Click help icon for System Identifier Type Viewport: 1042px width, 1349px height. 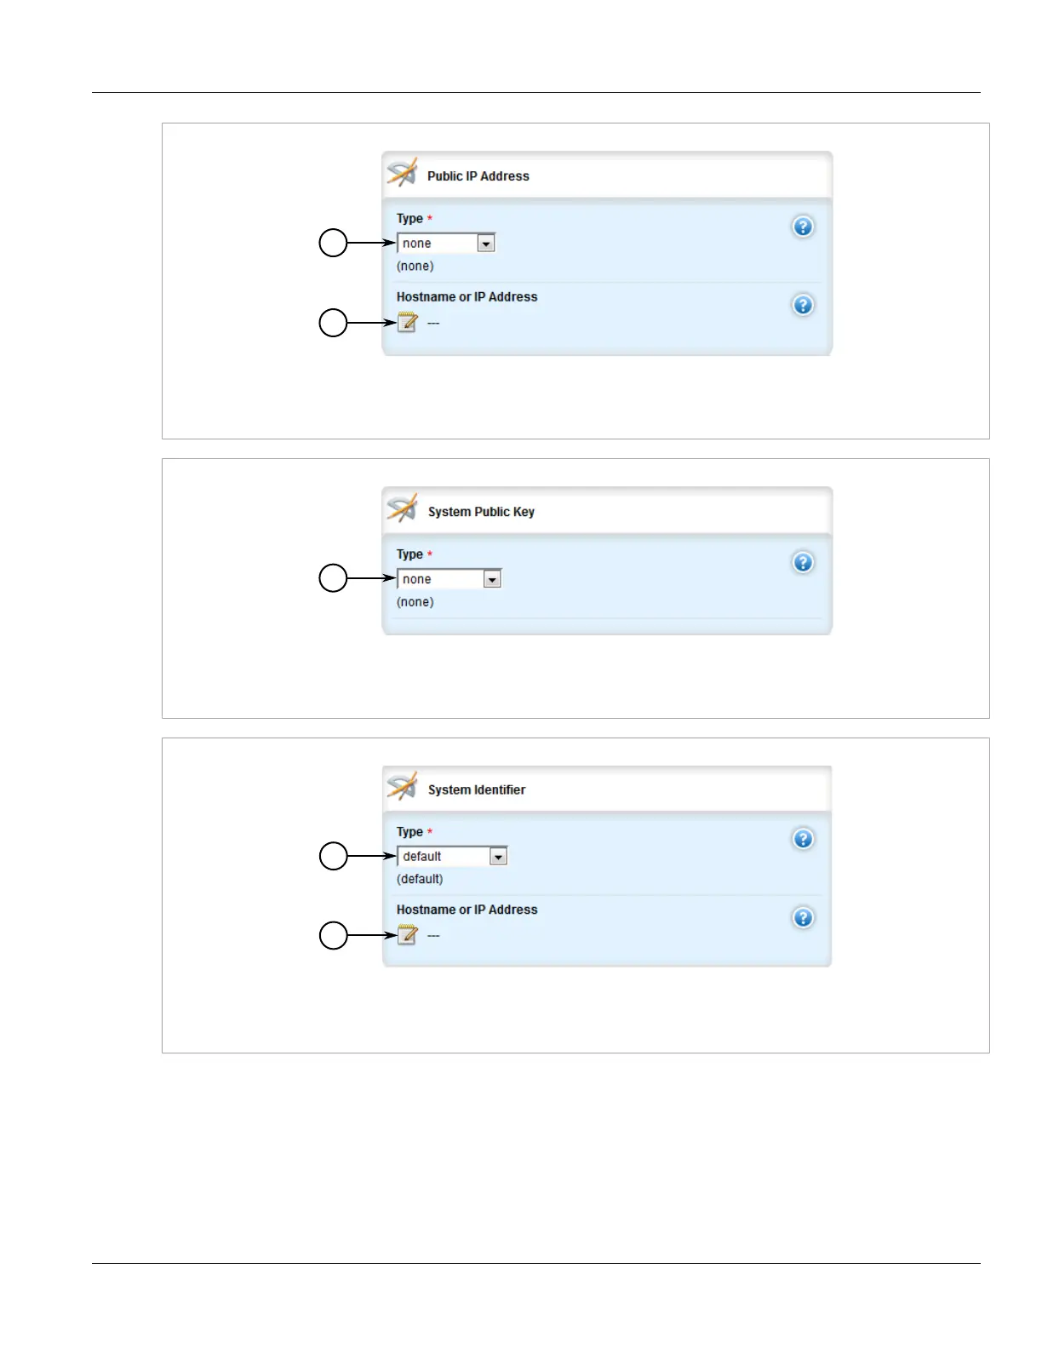pyautogui.click(x=803, y=839)
